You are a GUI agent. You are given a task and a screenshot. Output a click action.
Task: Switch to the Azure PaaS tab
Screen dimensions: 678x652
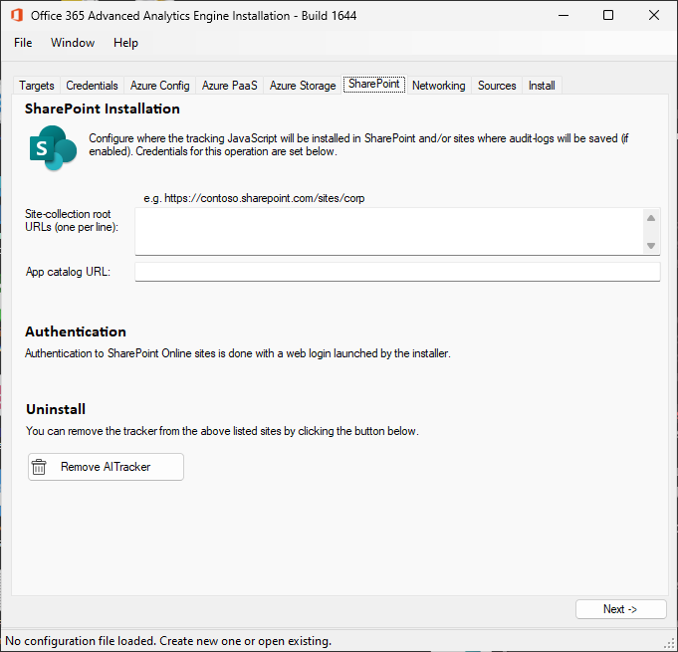click(230, 86)
